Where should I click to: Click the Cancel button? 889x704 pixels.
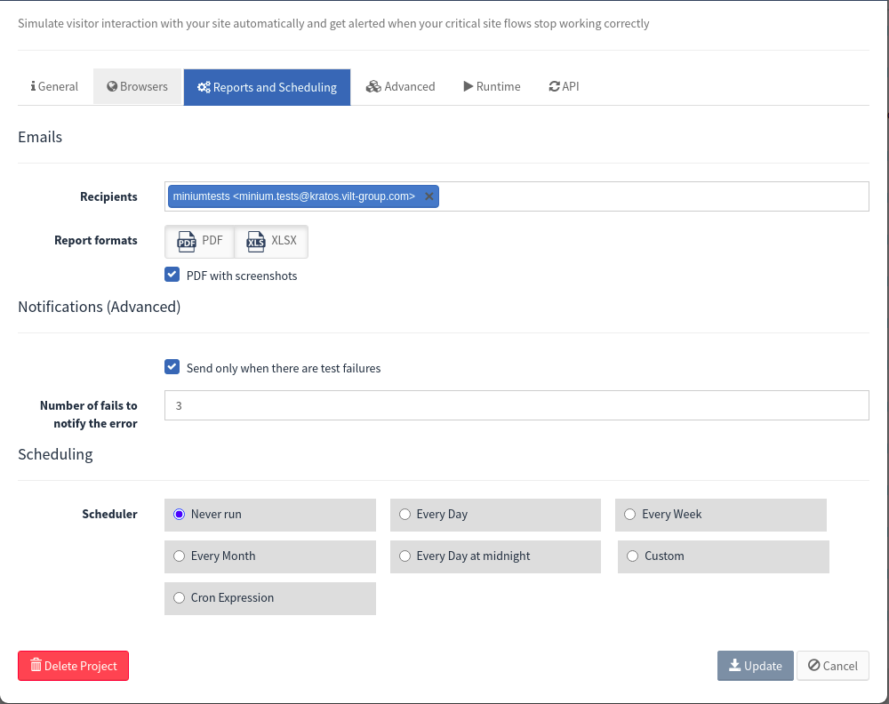[x=833, y=666]
